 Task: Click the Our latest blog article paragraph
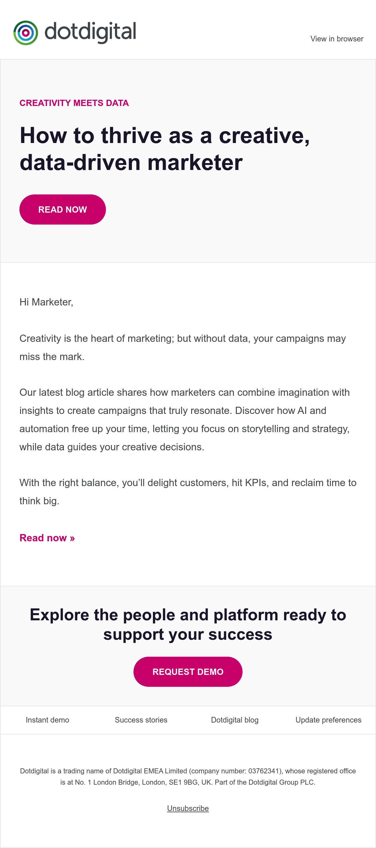[x=185, y=419]
